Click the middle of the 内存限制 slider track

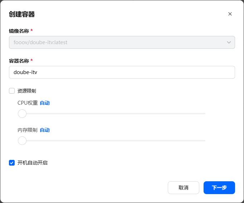click(x=114, y=141)
